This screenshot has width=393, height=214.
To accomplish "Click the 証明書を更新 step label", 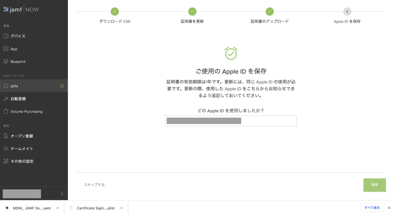I will 192,21.
